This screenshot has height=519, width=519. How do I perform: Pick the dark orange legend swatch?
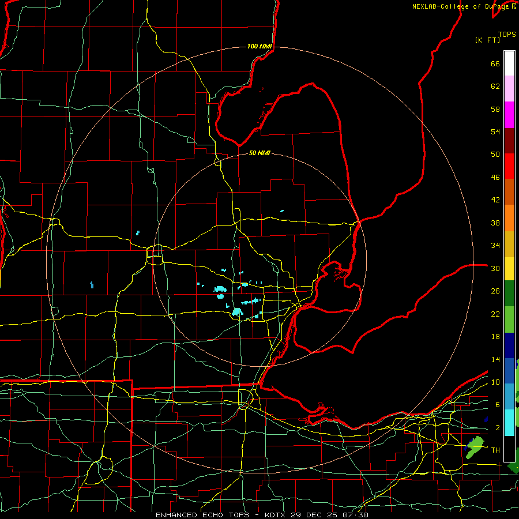509,191
